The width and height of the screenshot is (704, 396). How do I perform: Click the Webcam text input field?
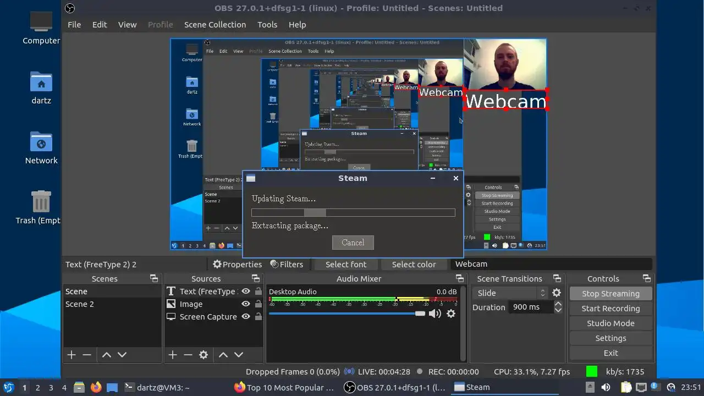pos(552,264)
